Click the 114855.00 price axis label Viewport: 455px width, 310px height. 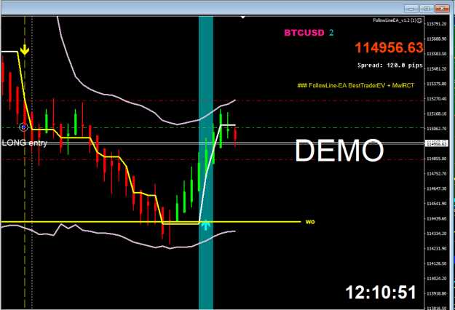[436, 159]
